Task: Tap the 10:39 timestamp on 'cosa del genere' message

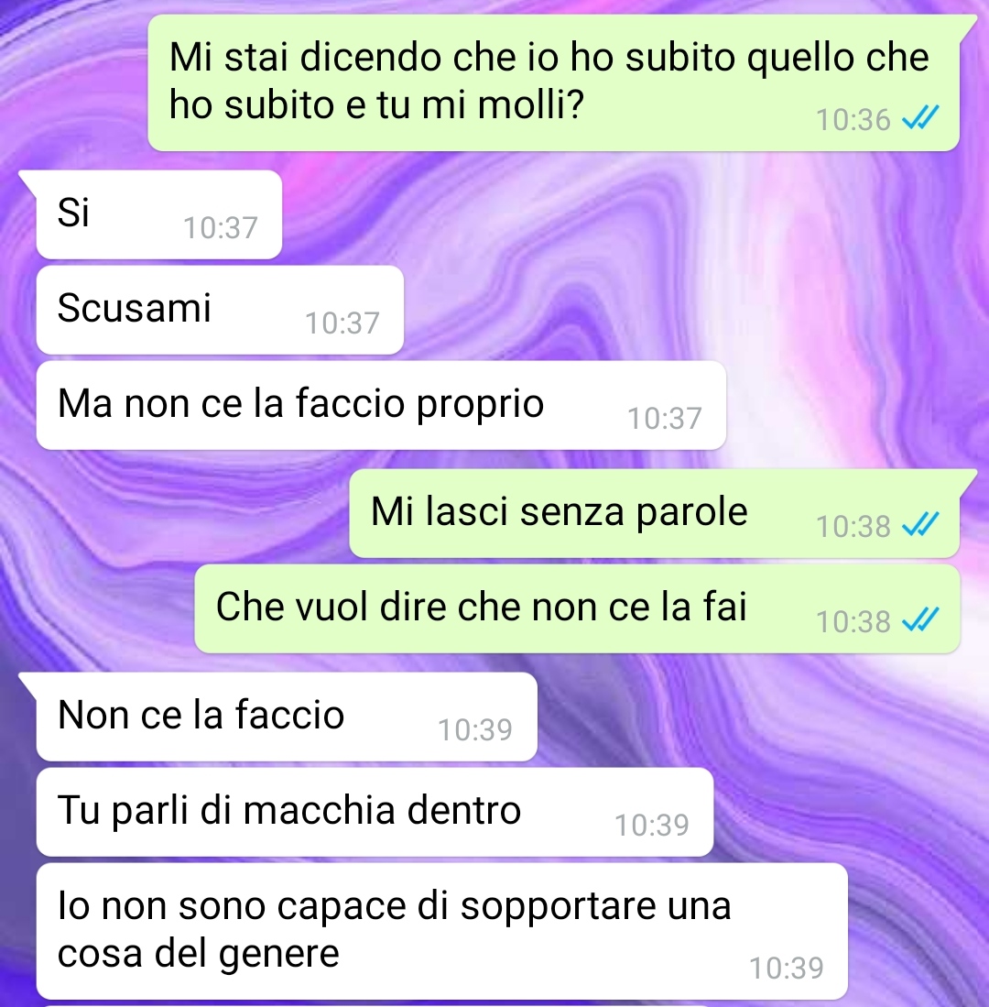Action: pos(787,969)
